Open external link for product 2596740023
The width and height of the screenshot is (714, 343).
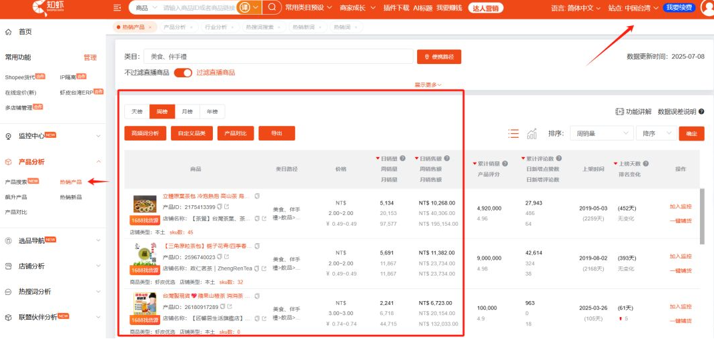(227, 257)
